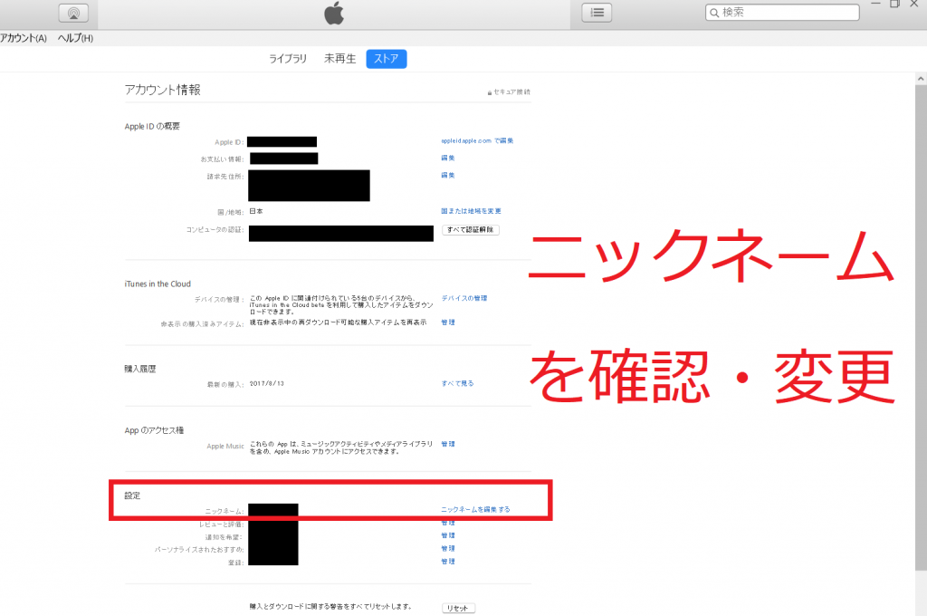
Task: Switch to the ライブラリ tab
Action: tap(288, 59)
